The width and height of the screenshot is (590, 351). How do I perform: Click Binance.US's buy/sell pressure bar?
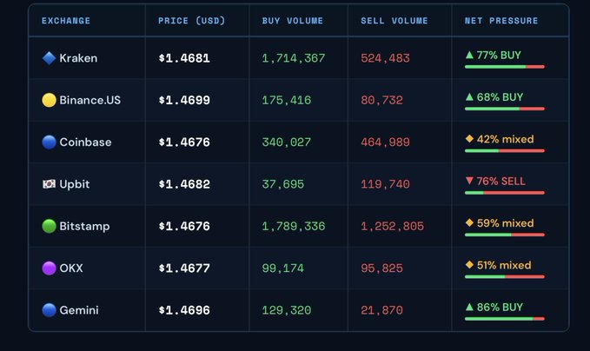pyautogui.click(x=505, y=109)
